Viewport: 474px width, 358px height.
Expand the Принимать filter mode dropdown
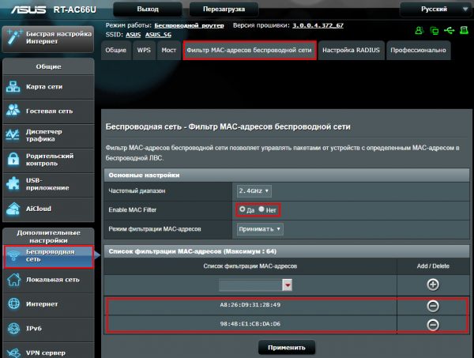[260, 229]
